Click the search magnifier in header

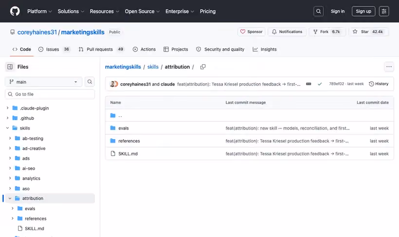click(318, 11)
